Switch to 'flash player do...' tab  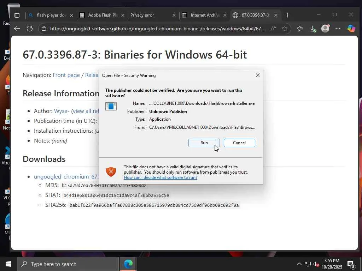(51, 15)
